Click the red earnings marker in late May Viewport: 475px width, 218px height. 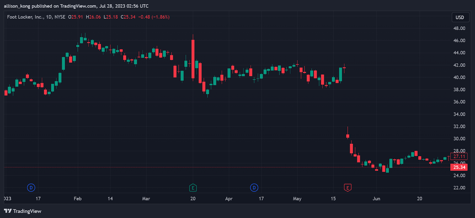click(348, 188)
